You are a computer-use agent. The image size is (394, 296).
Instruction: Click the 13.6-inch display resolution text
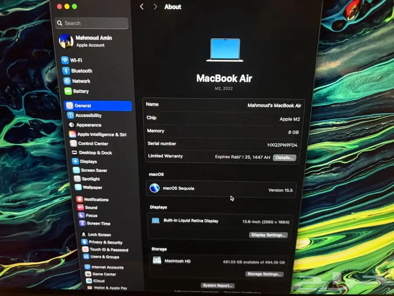point(266,222)
